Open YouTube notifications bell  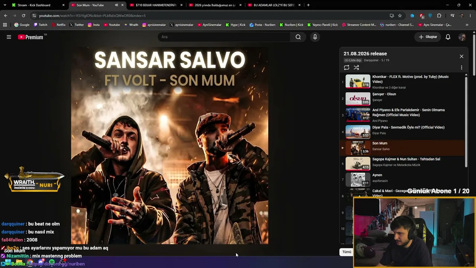448,37
